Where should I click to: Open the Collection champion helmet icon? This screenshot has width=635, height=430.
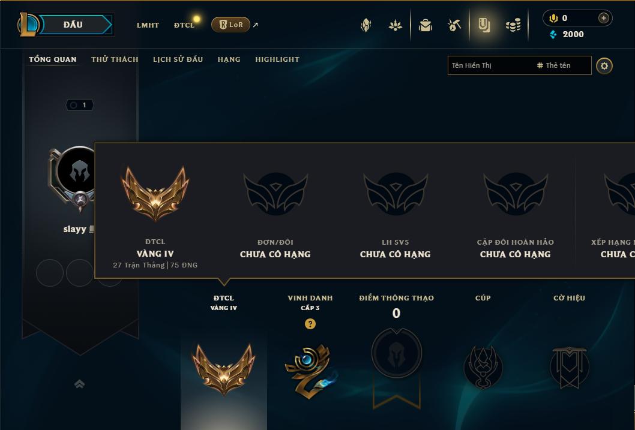pos(366,25)
